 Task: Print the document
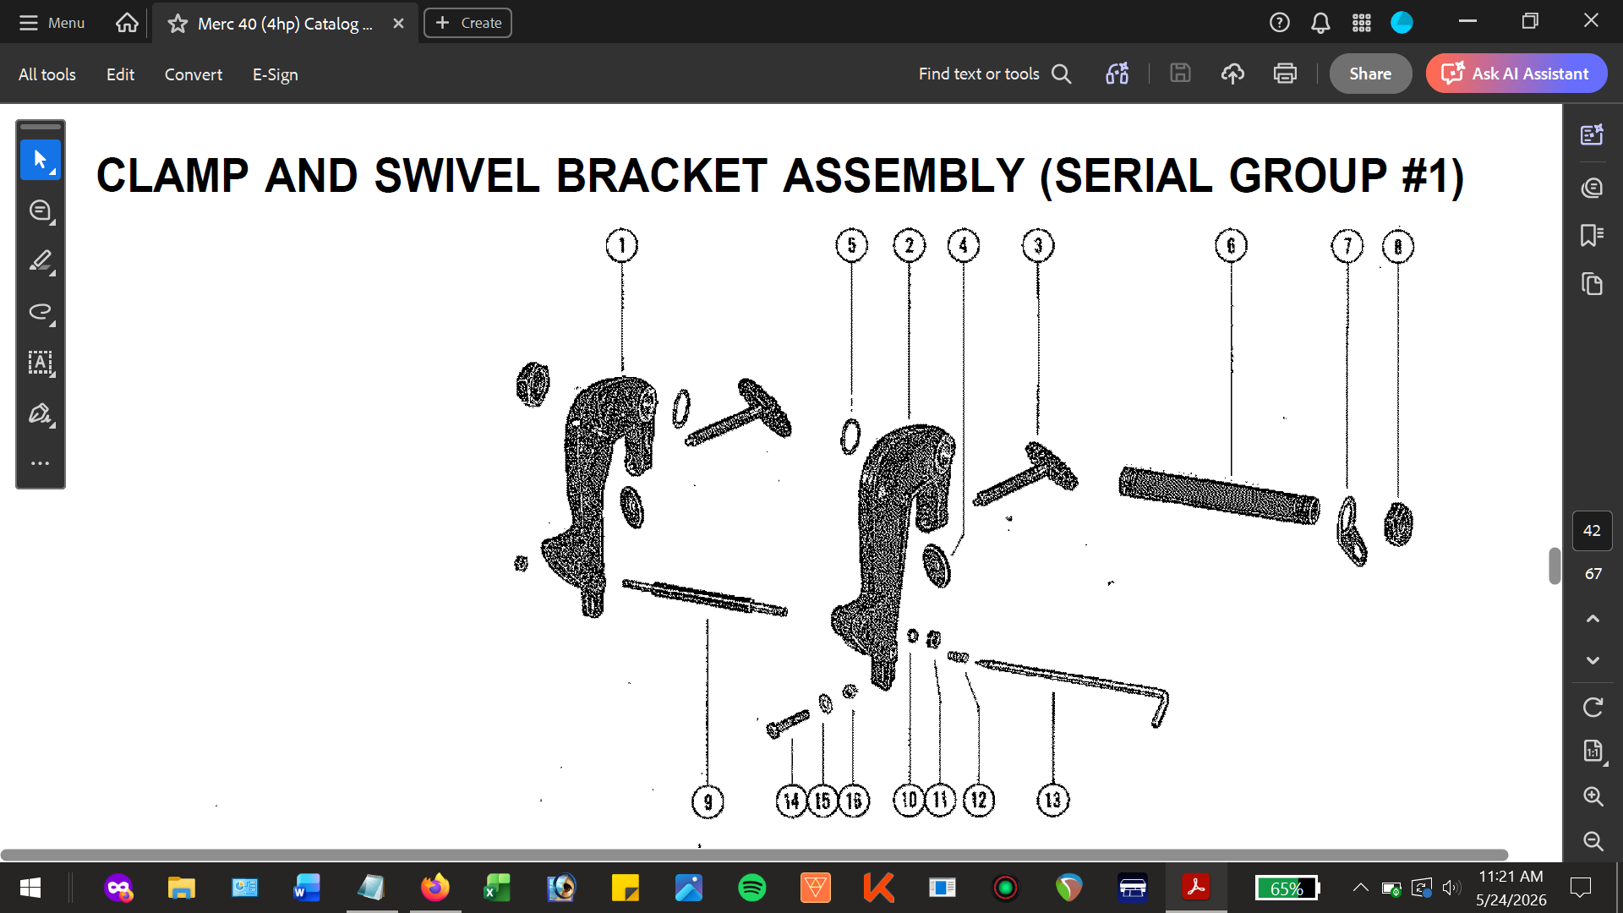pyautogui.click(x=1285, y=74)
